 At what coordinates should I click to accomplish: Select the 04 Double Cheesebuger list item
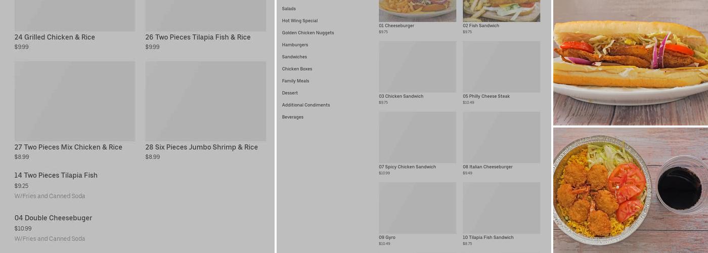point(53,218)
